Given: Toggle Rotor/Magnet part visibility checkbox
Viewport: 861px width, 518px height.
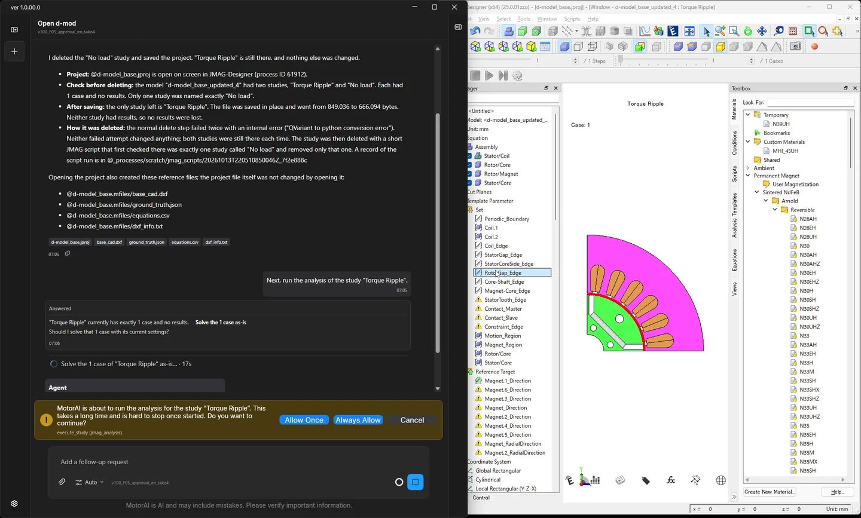Looking at the screenshot, I should click(x=470, y=174).
